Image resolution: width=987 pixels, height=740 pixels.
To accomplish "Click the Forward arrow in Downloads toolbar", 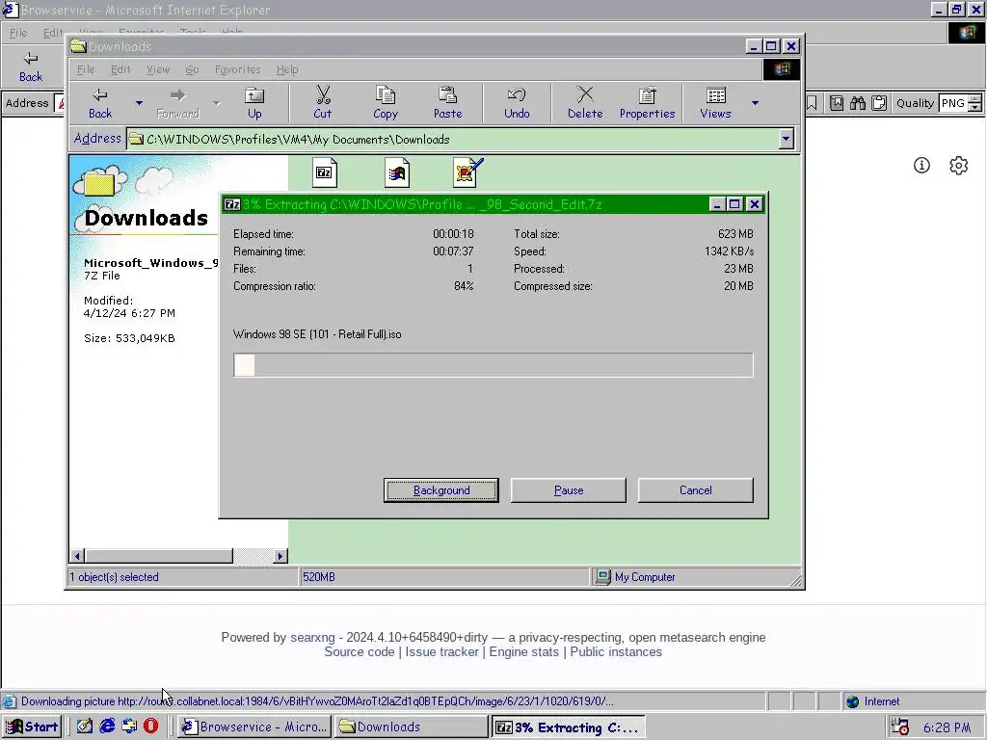I will tap(177, 103).
